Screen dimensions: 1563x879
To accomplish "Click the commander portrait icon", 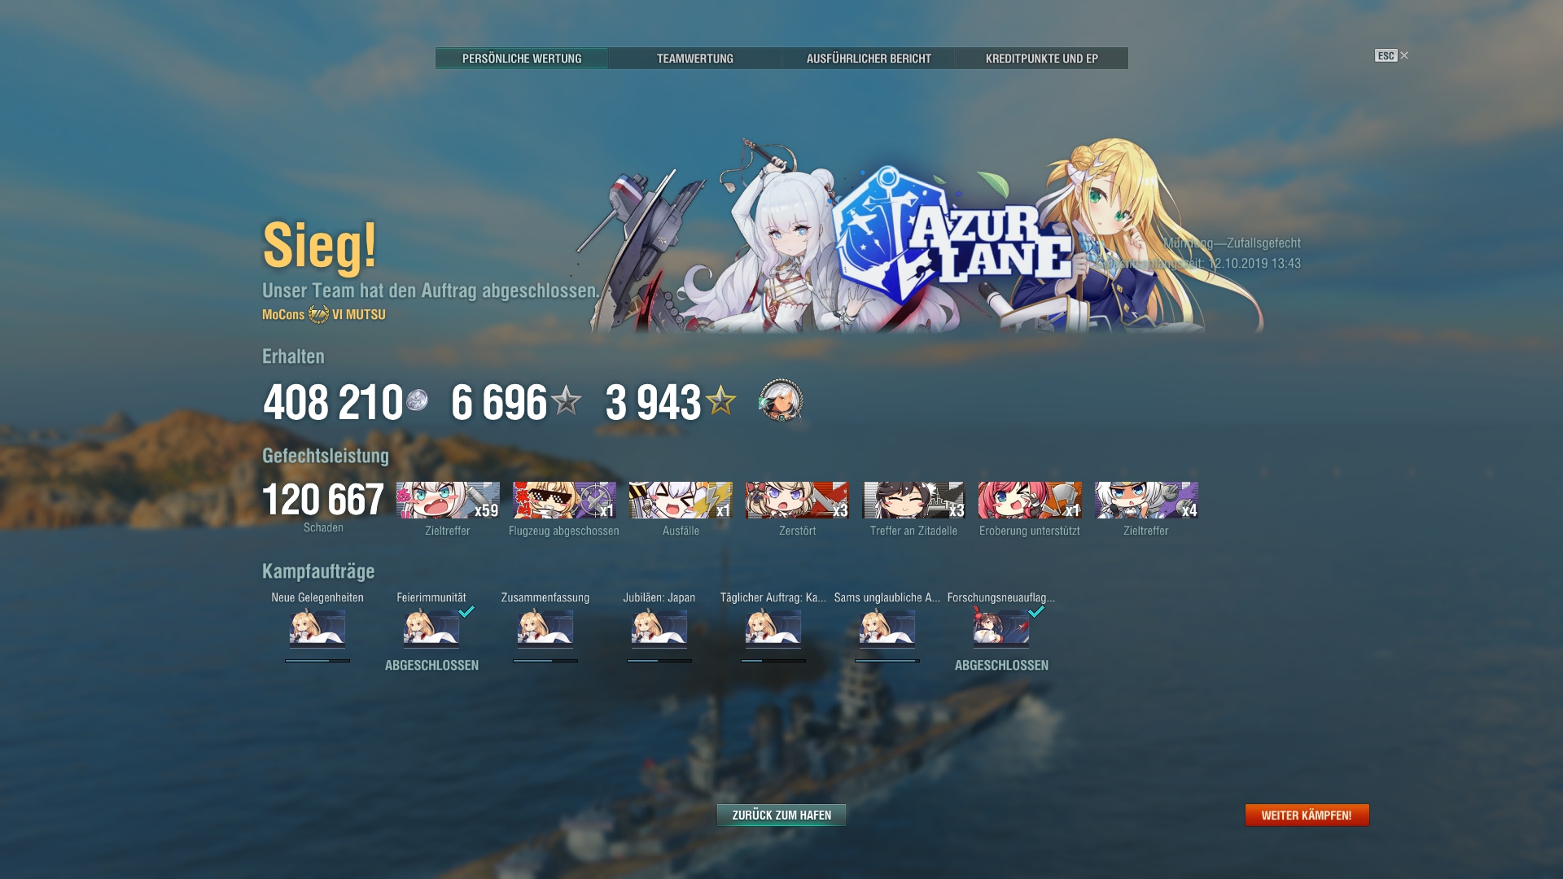I will pos(781,400).
